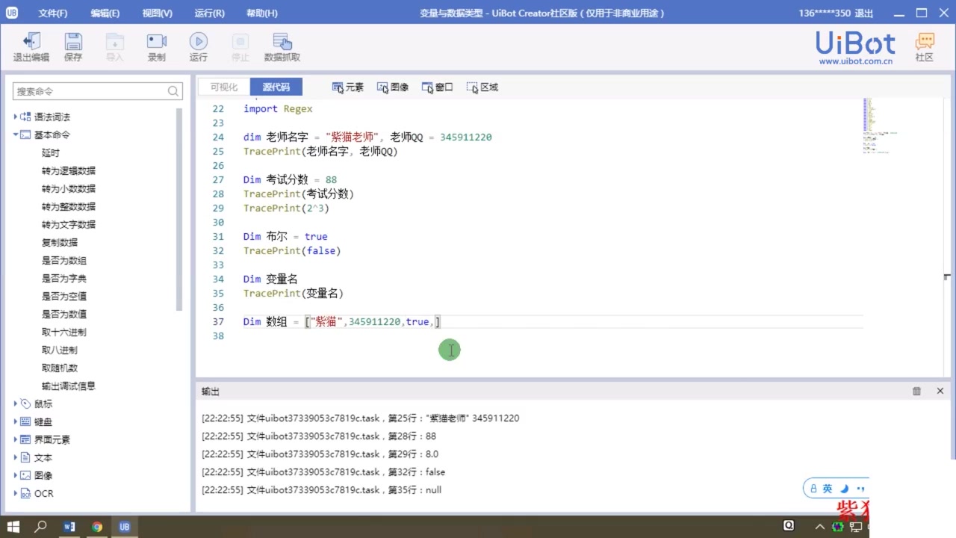Image resolution: width=956 pixels, height=538 pixels.
Task: Open the Windows Start menu
Action: click(13, 527)
